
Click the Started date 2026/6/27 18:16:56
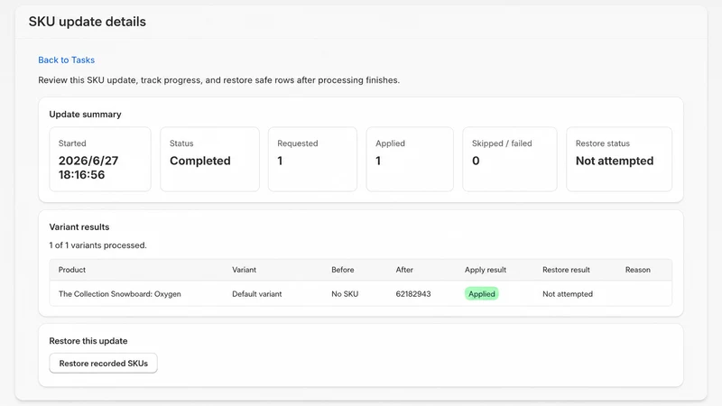[88, 168]
